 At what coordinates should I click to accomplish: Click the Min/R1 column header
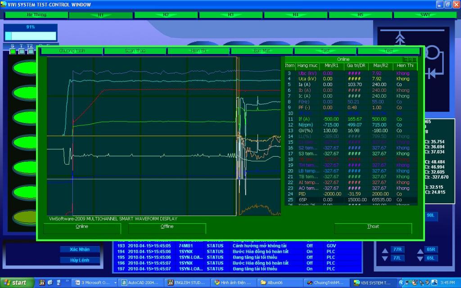pos(332,66)
